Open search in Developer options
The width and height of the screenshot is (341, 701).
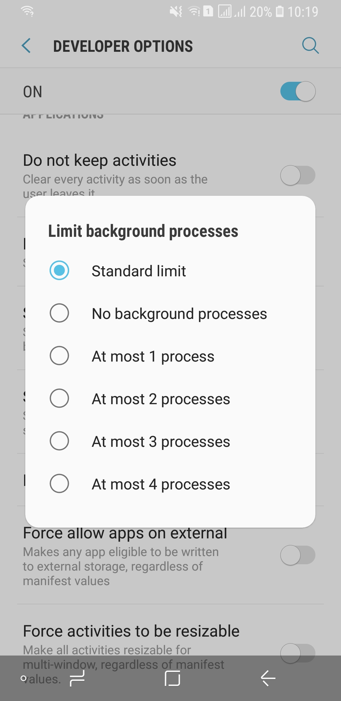[311, 46]
